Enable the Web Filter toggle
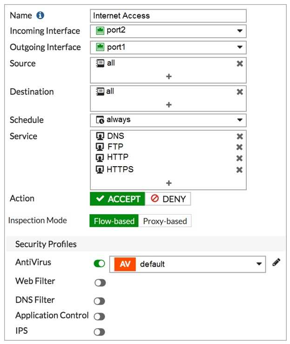 point(99,283)
